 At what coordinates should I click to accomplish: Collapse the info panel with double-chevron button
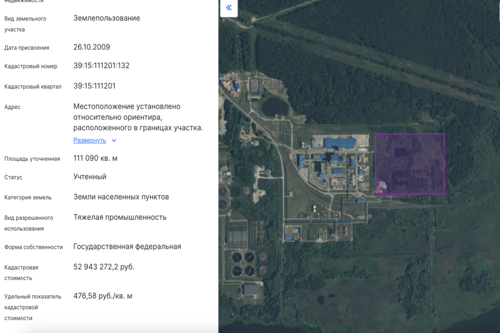(229, 8)
